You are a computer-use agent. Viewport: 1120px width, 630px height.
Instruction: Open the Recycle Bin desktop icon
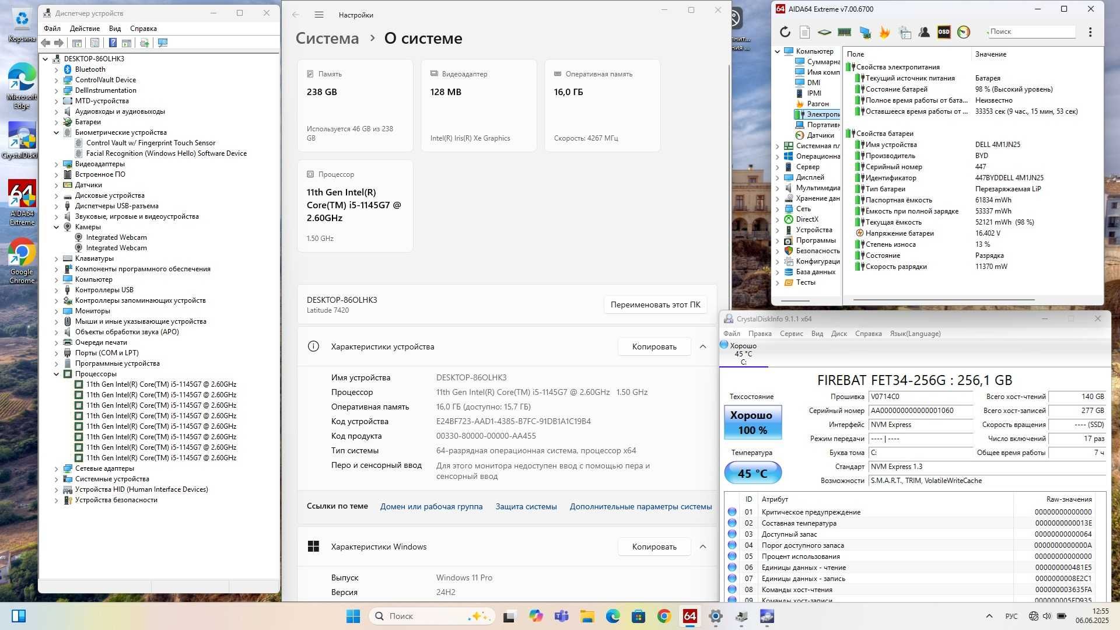pyautogui.click(x=22, y=24)
